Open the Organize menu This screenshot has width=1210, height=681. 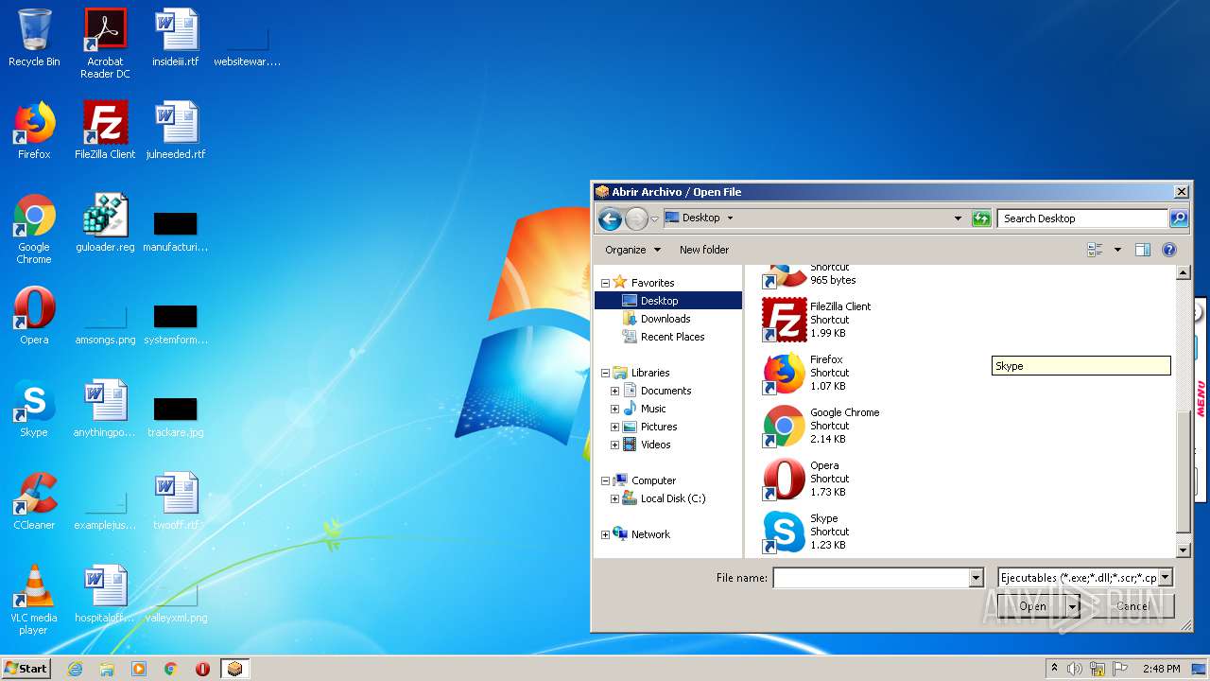[632, 250]
